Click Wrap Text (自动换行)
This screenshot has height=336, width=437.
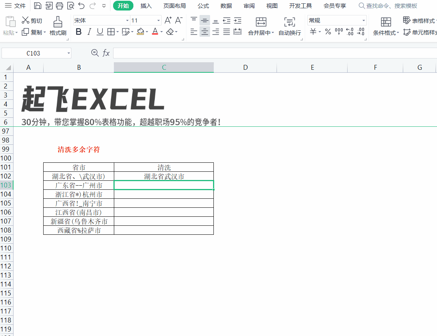[x=290, y=26]
